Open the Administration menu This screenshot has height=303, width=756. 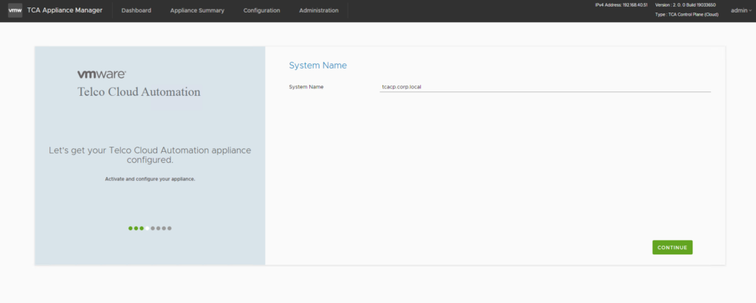319,10
